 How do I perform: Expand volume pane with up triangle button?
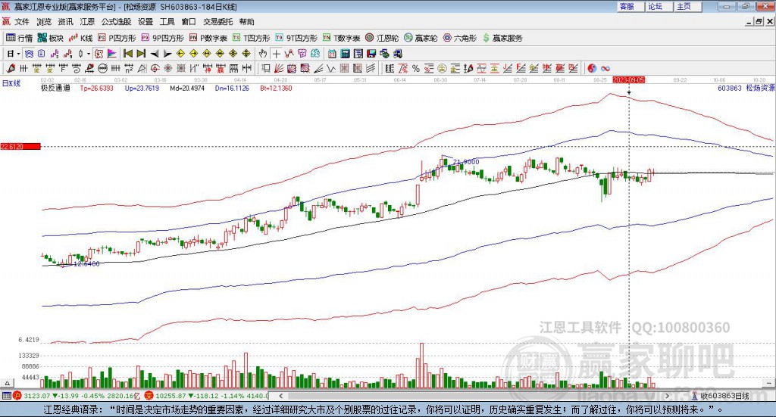click(x=7, y=383)
